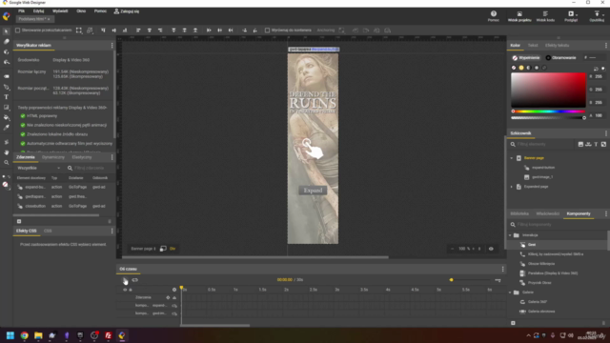Click the timeline zoom slider
610x343 pixels.
[469, 280]
